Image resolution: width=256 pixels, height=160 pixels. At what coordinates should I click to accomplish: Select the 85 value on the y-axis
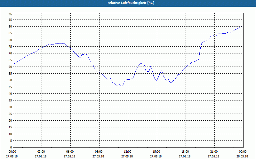(x=10, y=33)
